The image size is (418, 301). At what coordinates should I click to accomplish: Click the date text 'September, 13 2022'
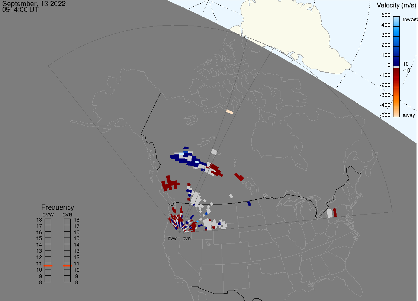34,3
